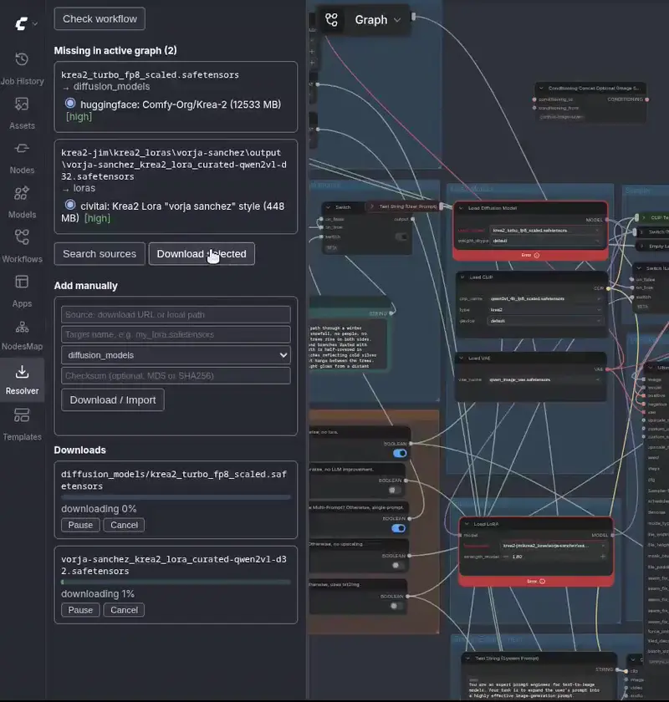Click the 'downloading 1%' status text
The width and height of the screenshot is (669, 702).
(98, 593)
